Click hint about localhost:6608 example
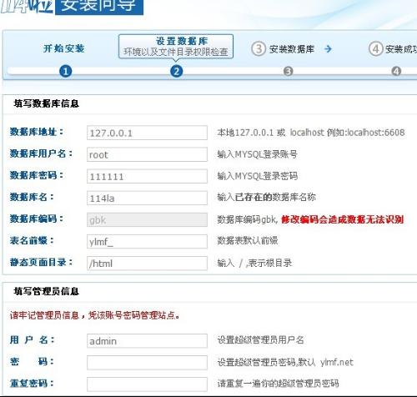 [x=311, y=133]
